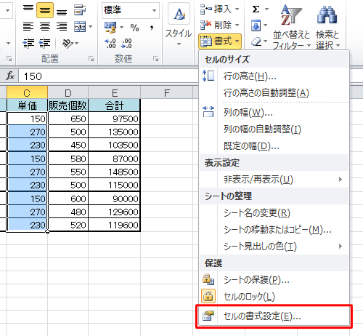Screen dimensions: 363x336
Task: Select シートの保護(P) menu item
Action: (x=274, y=280)
